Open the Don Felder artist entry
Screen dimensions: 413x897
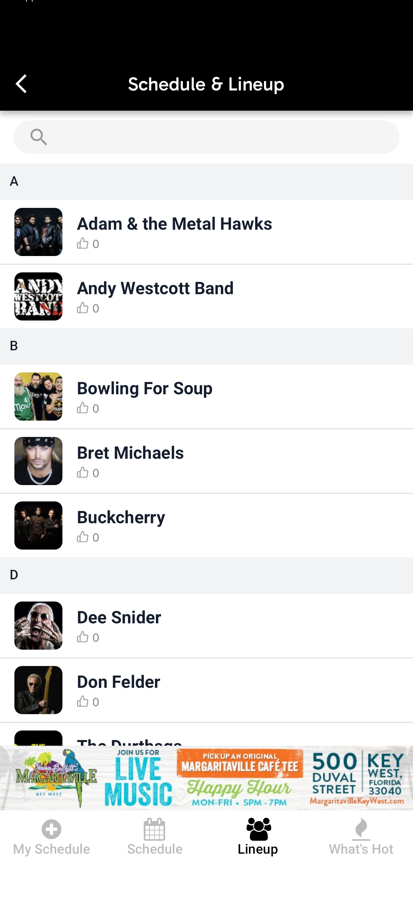[206, 690]
